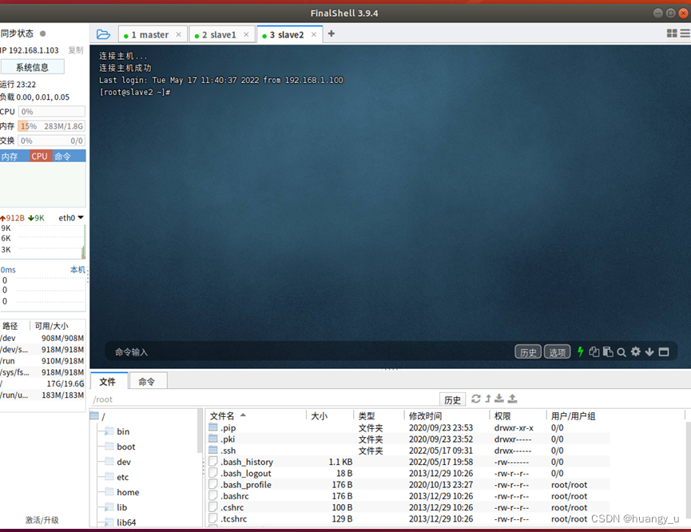Viewport: 691px width, 532px height.
Task: Switch to grid layout view icon
Action: tap(672, 34)
